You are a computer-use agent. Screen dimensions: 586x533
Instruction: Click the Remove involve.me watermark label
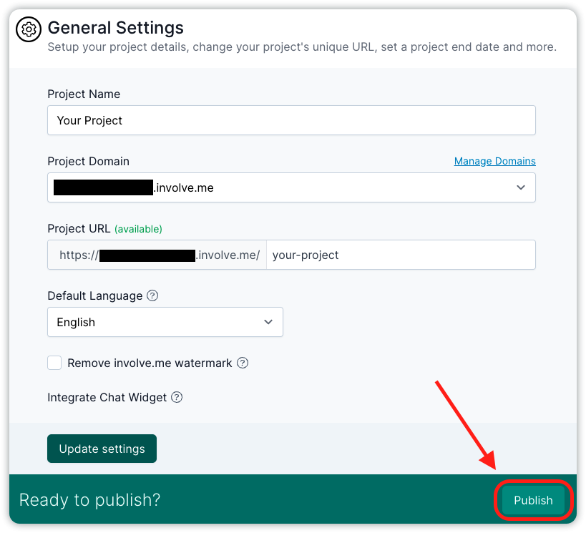[150, 363]
